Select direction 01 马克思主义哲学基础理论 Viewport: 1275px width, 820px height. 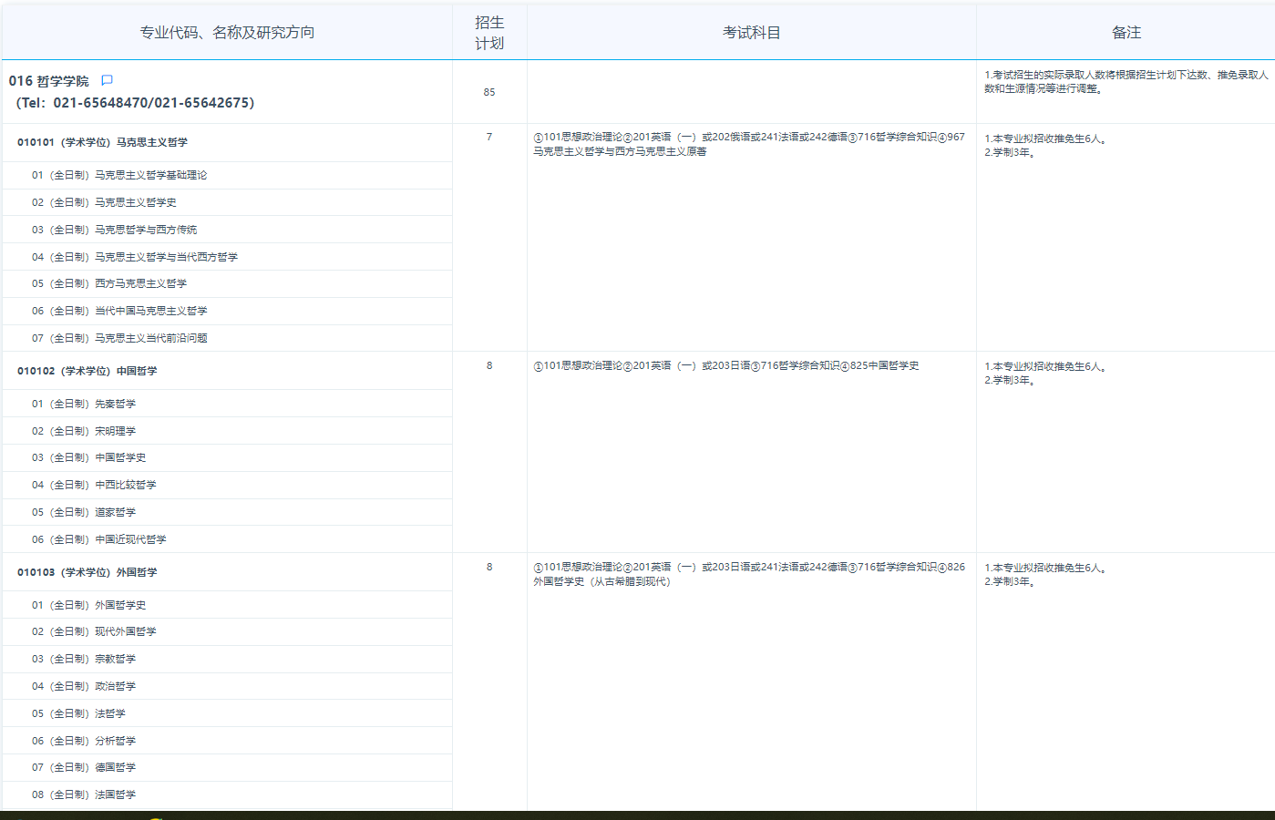(119, 175)
